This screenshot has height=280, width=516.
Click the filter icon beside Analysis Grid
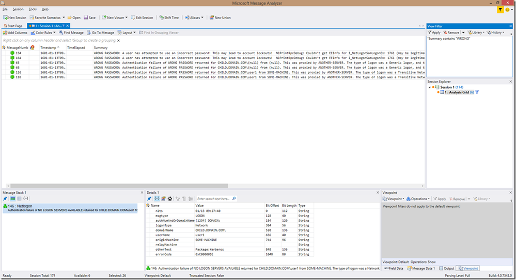[x=477, y=92]
